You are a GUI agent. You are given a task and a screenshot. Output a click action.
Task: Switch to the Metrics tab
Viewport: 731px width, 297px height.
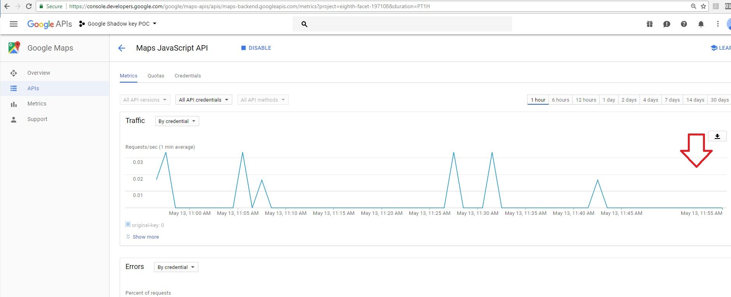coord(128,76)
